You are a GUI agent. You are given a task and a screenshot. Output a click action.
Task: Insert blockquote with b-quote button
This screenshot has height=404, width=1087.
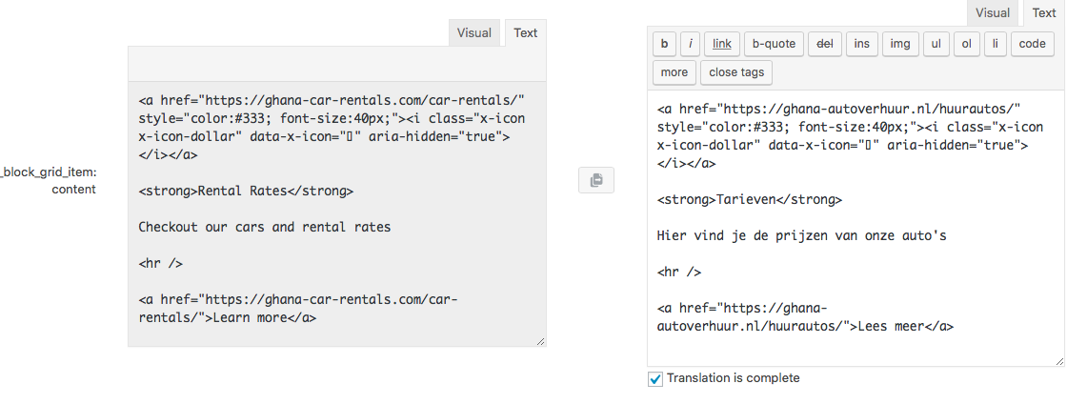point(774,44)
